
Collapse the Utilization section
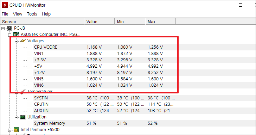click(x=16, y=117)
